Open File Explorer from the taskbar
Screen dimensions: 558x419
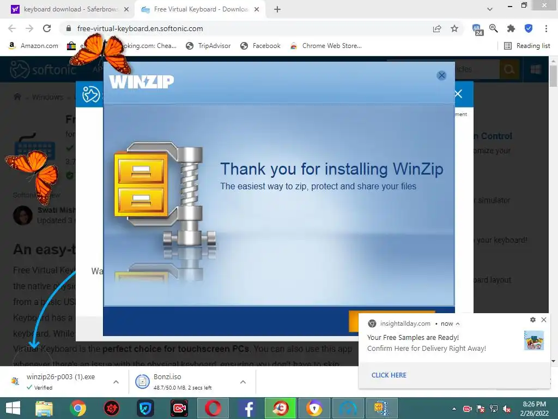pyautogui.click(x=44, y=408)
